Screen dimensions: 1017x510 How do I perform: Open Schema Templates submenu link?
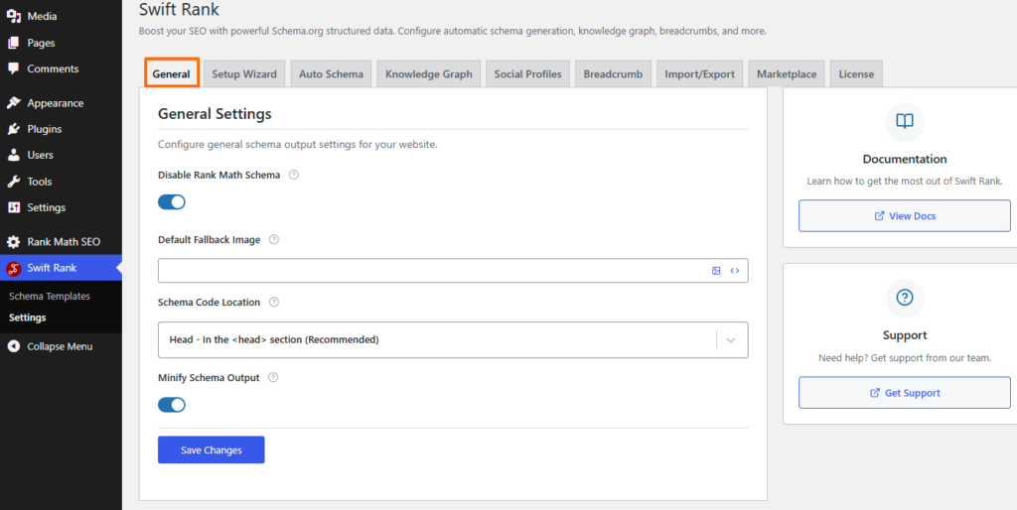50,296
